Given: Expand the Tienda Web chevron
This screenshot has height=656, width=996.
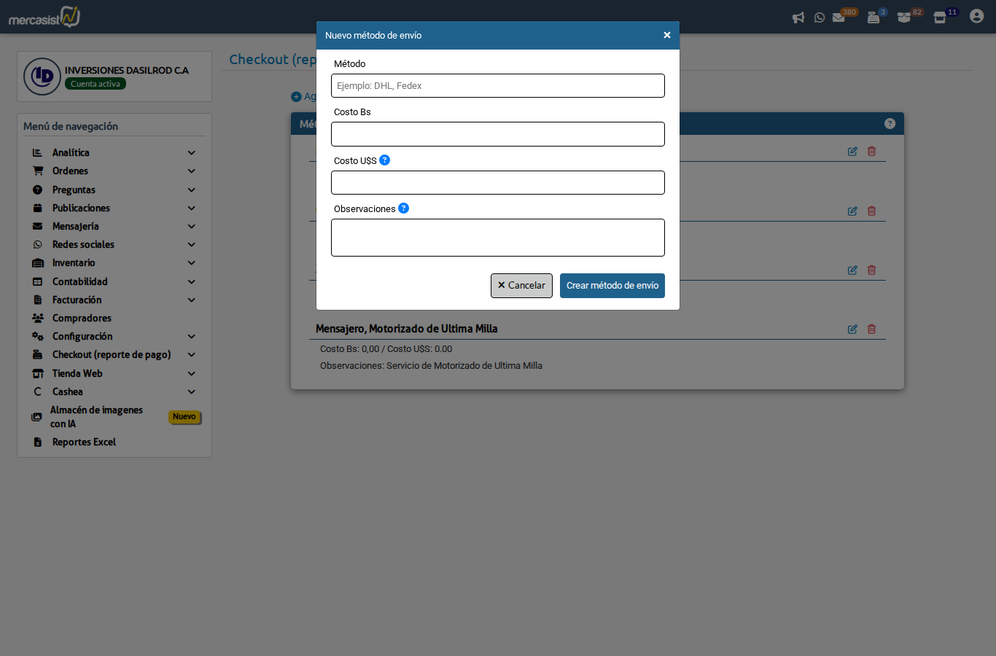Looking at the screenshot, I should [192, 374].
